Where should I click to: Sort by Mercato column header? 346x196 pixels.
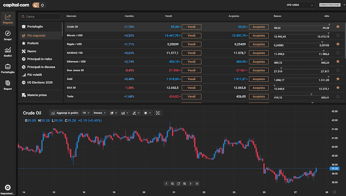(72, 16)
